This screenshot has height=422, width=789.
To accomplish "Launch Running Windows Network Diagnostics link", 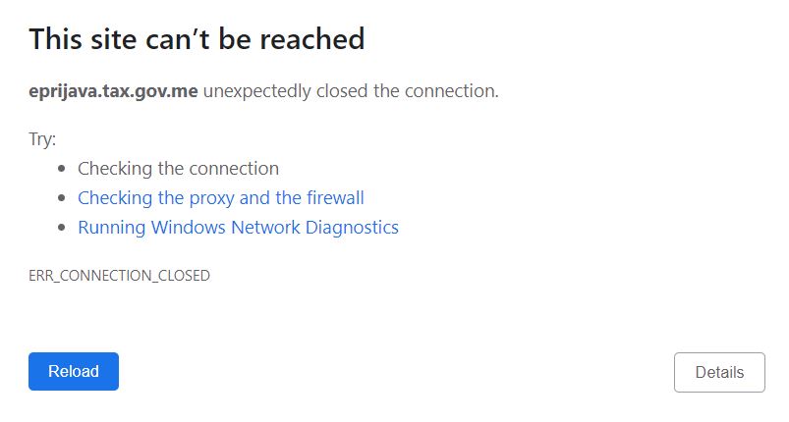I will point(238,228).
